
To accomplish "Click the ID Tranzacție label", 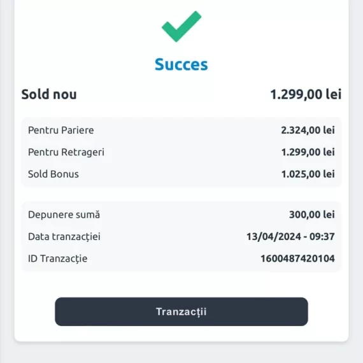I will click(58, 259).
